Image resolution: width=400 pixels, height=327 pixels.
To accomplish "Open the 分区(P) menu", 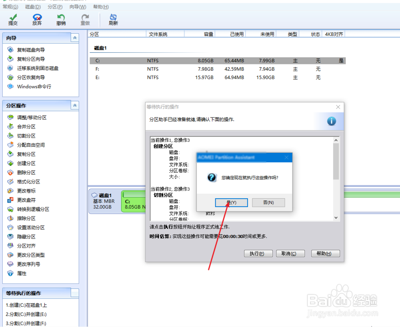I will tap(55, 7).
